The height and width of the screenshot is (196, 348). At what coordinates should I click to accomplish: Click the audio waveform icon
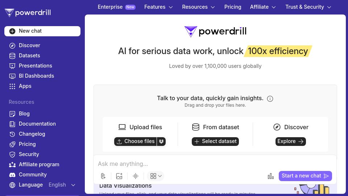coord(135,176)
